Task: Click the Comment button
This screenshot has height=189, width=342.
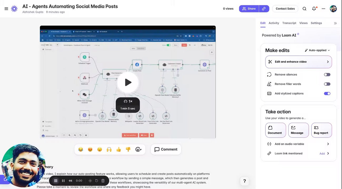Action: click(x=166, y=149)
